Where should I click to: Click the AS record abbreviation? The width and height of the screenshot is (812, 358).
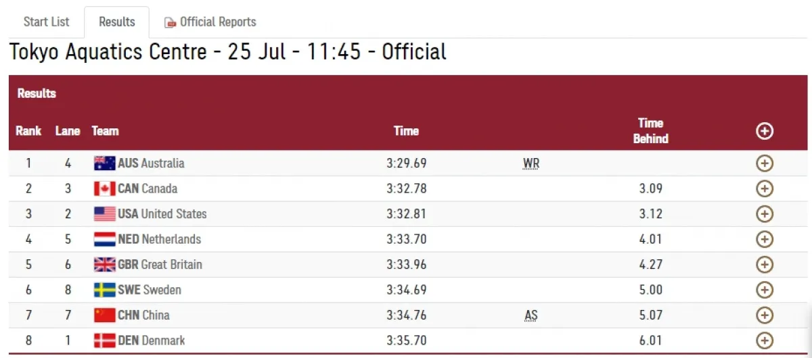(531, 315)
